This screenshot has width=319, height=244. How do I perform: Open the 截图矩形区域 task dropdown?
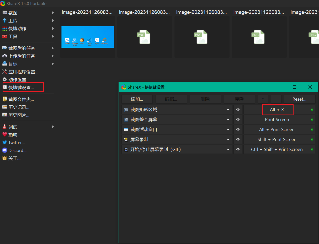pos(228,110)
